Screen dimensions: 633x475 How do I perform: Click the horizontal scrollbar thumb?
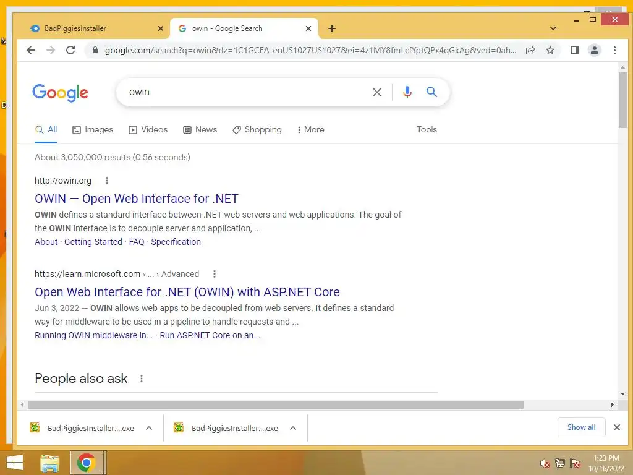[276, 404]
